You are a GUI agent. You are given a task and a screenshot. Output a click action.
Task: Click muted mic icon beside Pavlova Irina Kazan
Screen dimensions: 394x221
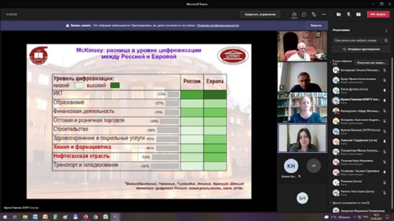[384, 193]
